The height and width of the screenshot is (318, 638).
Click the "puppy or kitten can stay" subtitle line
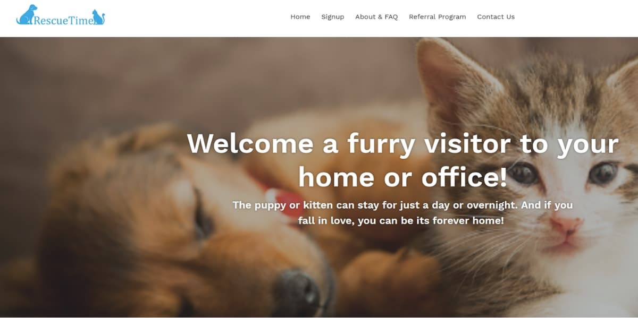(x=402, y=205)
